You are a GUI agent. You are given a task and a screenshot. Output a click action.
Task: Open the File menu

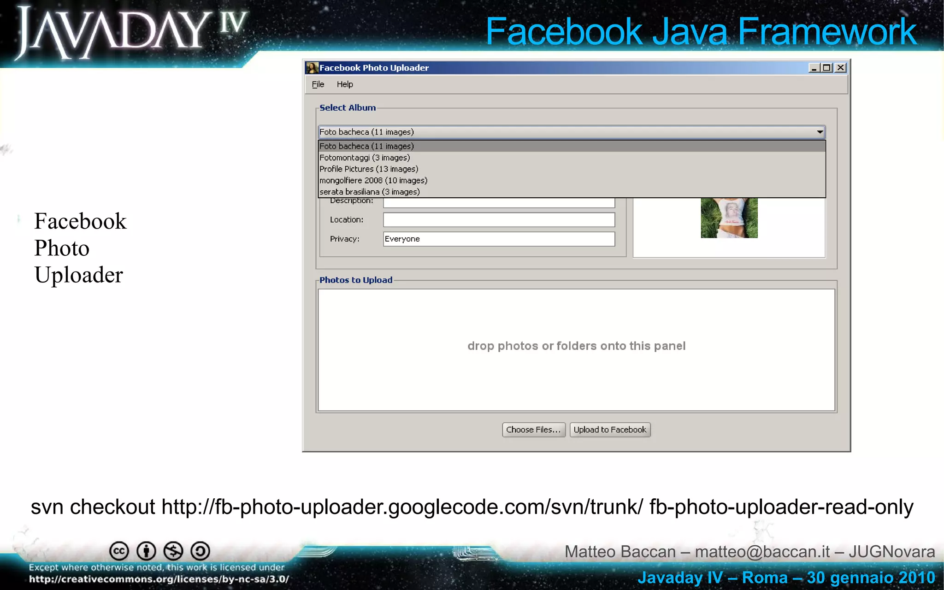pyautogui.click(x=318, y=84)
